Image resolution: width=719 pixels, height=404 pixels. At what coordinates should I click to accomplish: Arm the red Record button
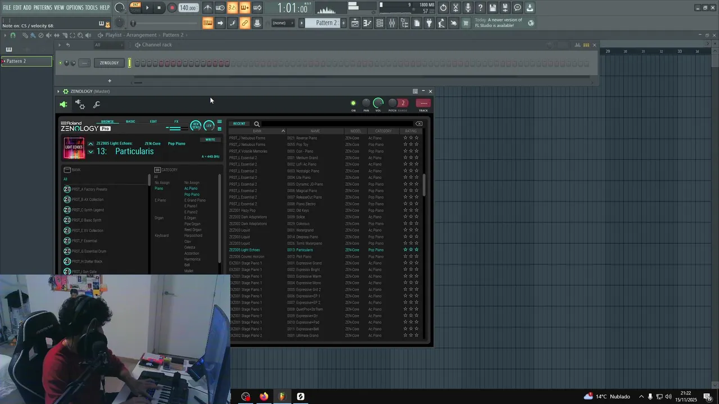tap(172, 8)
